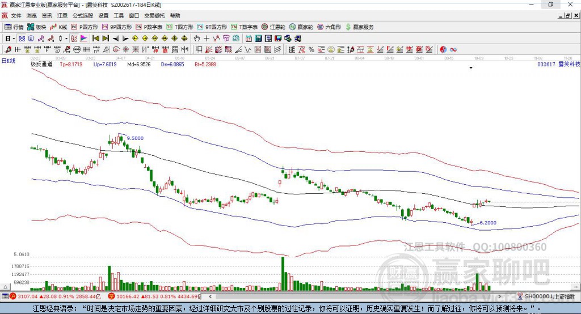
Task: Open the 行情 quotes view
Action: pos(14,27)
